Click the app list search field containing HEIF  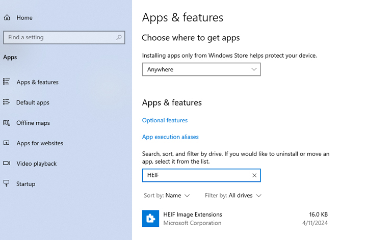[196, 175]
